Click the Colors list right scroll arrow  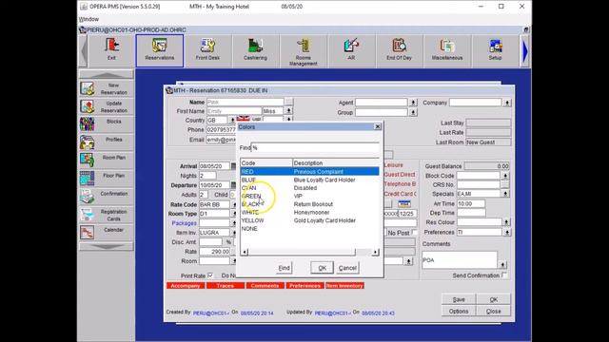375,252
